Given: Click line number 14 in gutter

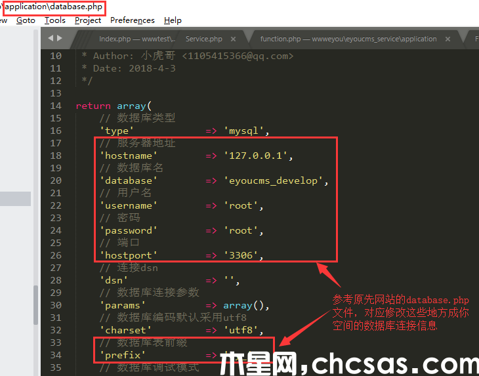Looking at the screenshot, I should 56,106.
